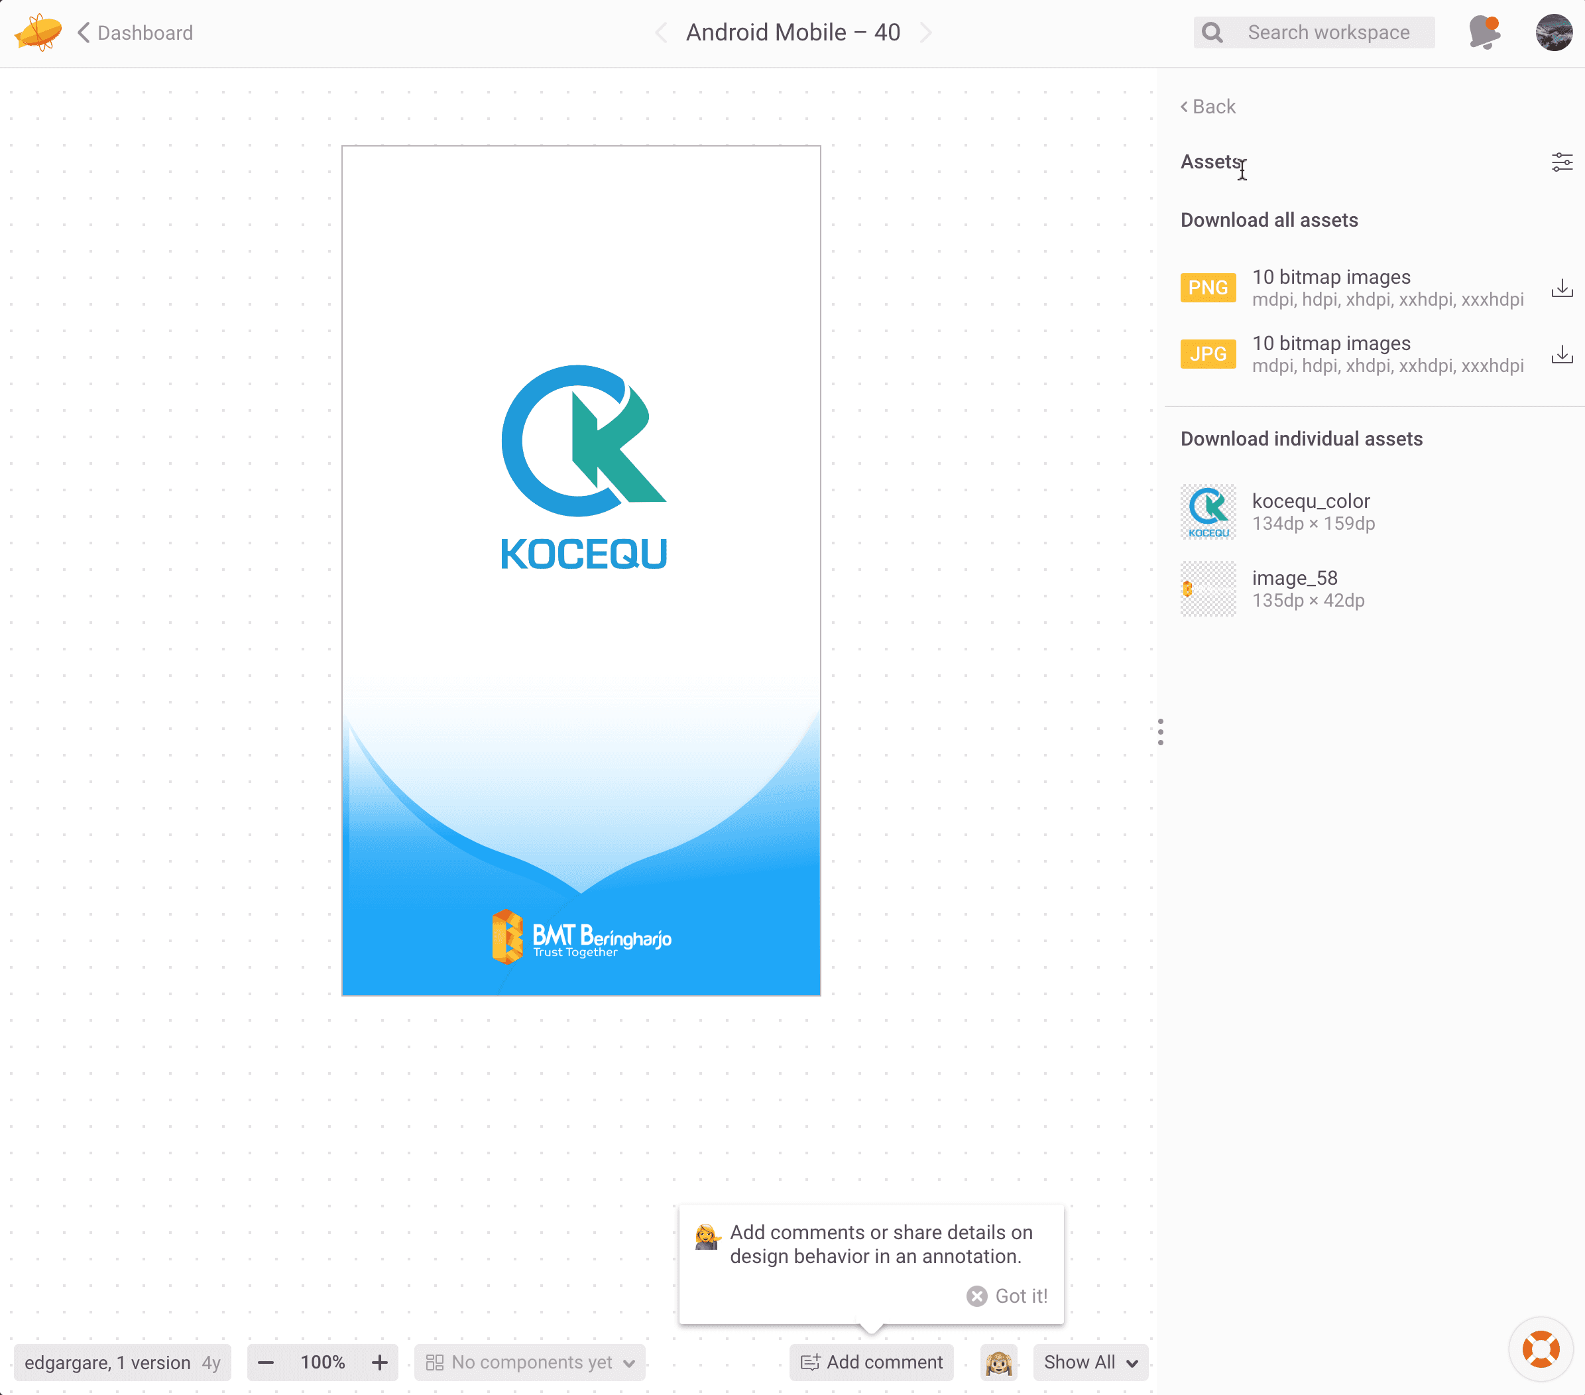The height and width of the screenshot is (1395, 1585).
Task: Dismiss tooltip with Got it!
Action: click(1006, 1296)
